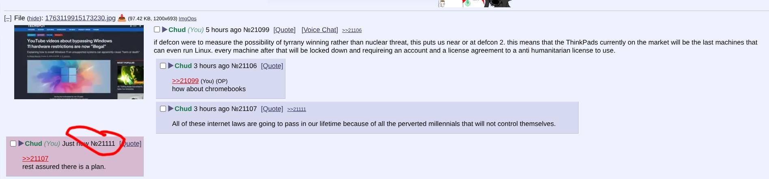
Task: Follow the >>21106 backlink on the OP post
Action: (x=352, y=30)
